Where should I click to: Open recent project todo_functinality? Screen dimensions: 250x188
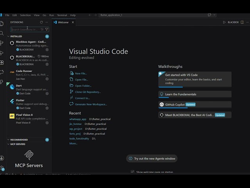(79, 138)
